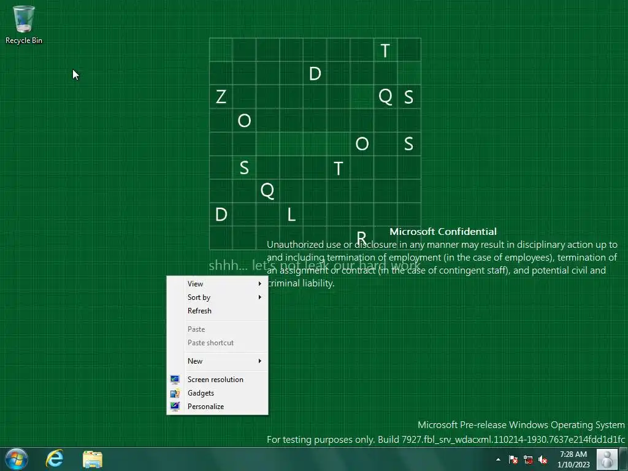Click the Personalize menu icon
This screenshot has width=628, height=471.
[175, 406]
